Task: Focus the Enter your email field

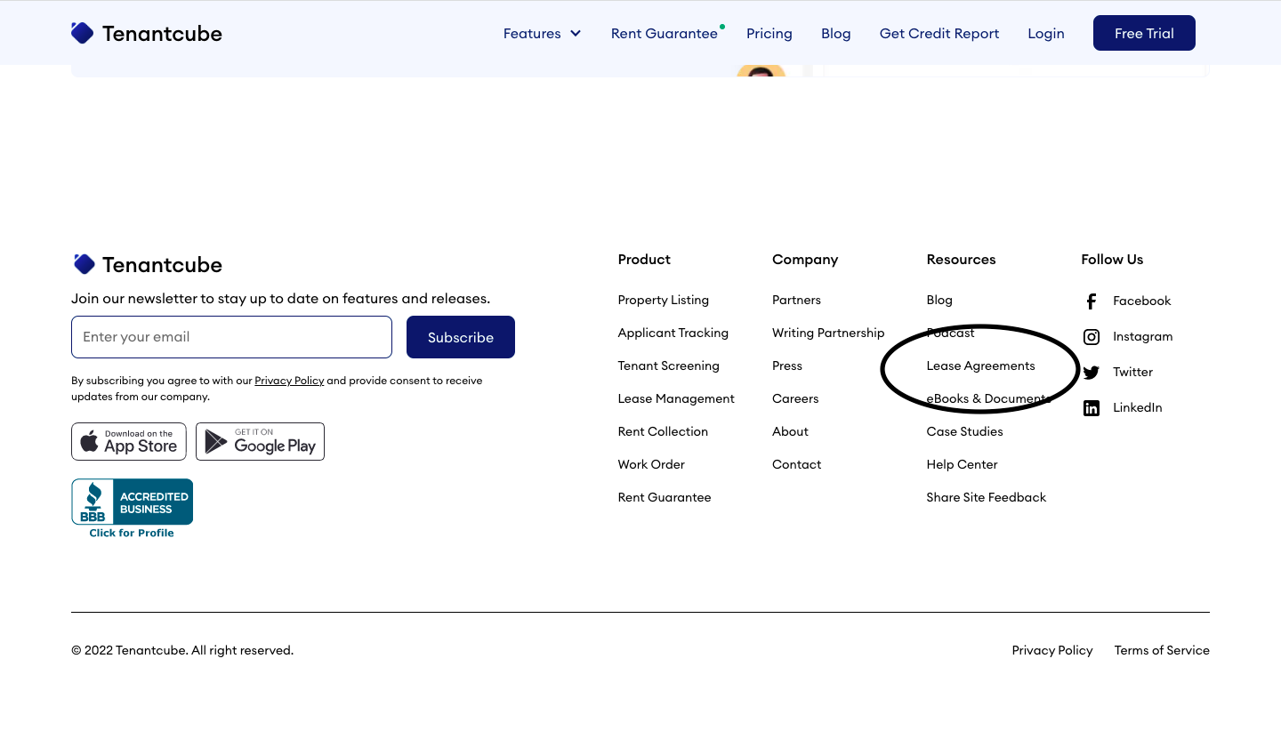Action: [231, 337]
